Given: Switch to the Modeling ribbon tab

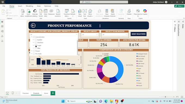Looking at the screenshot, I should [29, 6].
